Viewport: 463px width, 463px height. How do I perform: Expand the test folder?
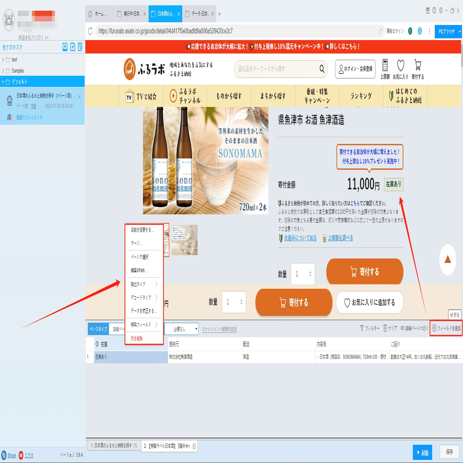coord(3,60)
